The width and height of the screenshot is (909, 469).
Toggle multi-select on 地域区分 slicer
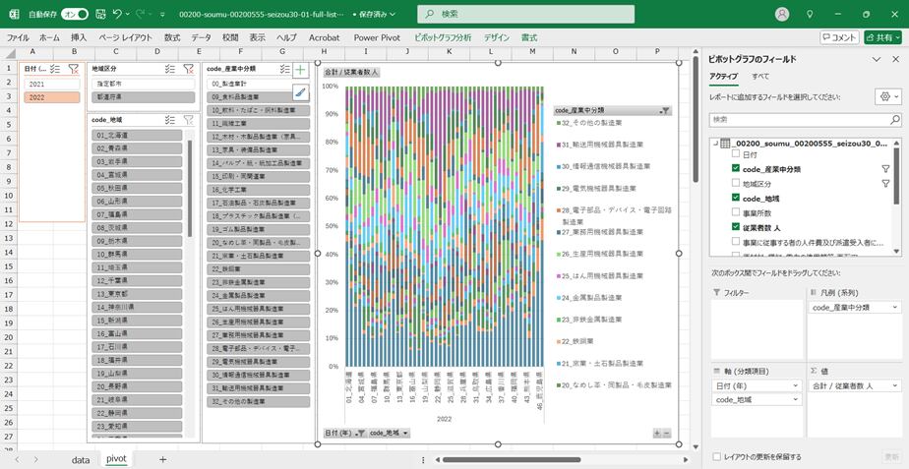pyautogui.click(x=170, y=69)
